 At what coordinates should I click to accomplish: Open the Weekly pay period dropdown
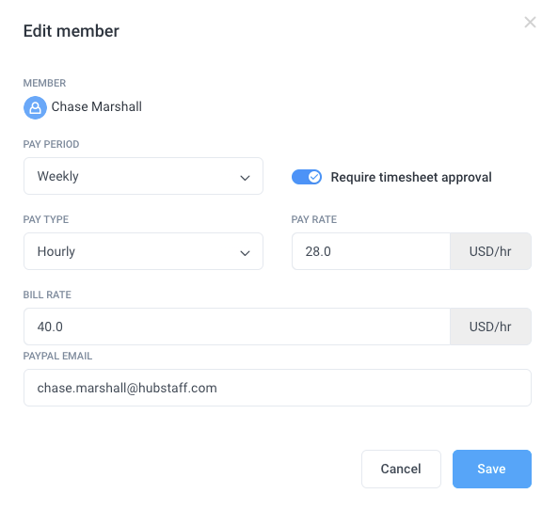point(143,176)
